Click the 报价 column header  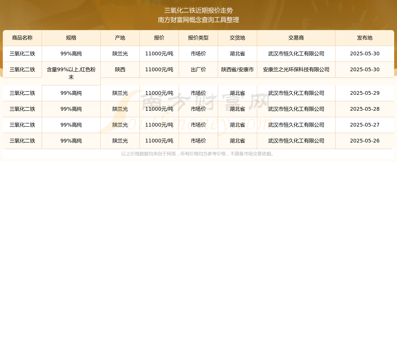tap(159, 38)
